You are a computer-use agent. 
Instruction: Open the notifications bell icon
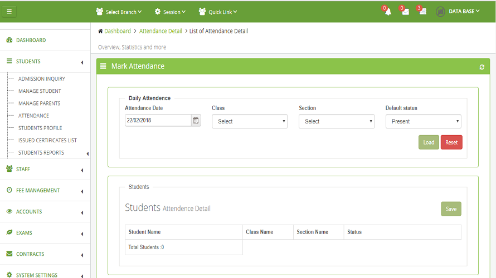[x=388, y=12]
